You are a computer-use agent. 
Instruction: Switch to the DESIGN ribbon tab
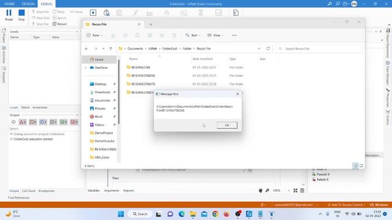28,4
